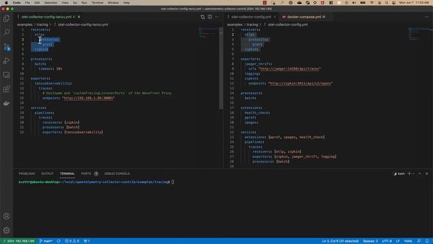Click the open changes icon in left editor

pyautogui.click(x=202, y=17)
